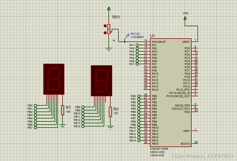Select the BOOT0 pin on U1
Screen dimensions: 237x161
pos(185,144)
